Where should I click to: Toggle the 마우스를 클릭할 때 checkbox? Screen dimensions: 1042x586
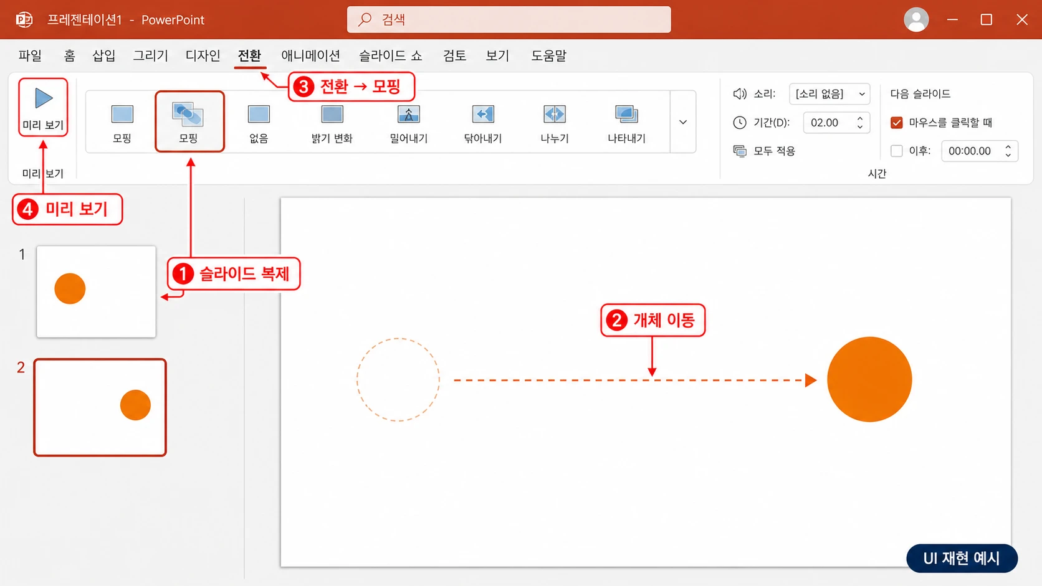[x=897, y=123]
